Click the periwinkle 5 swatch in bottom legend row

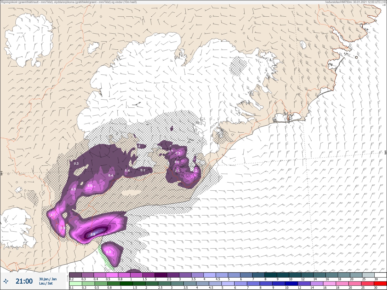click(228, 284)
